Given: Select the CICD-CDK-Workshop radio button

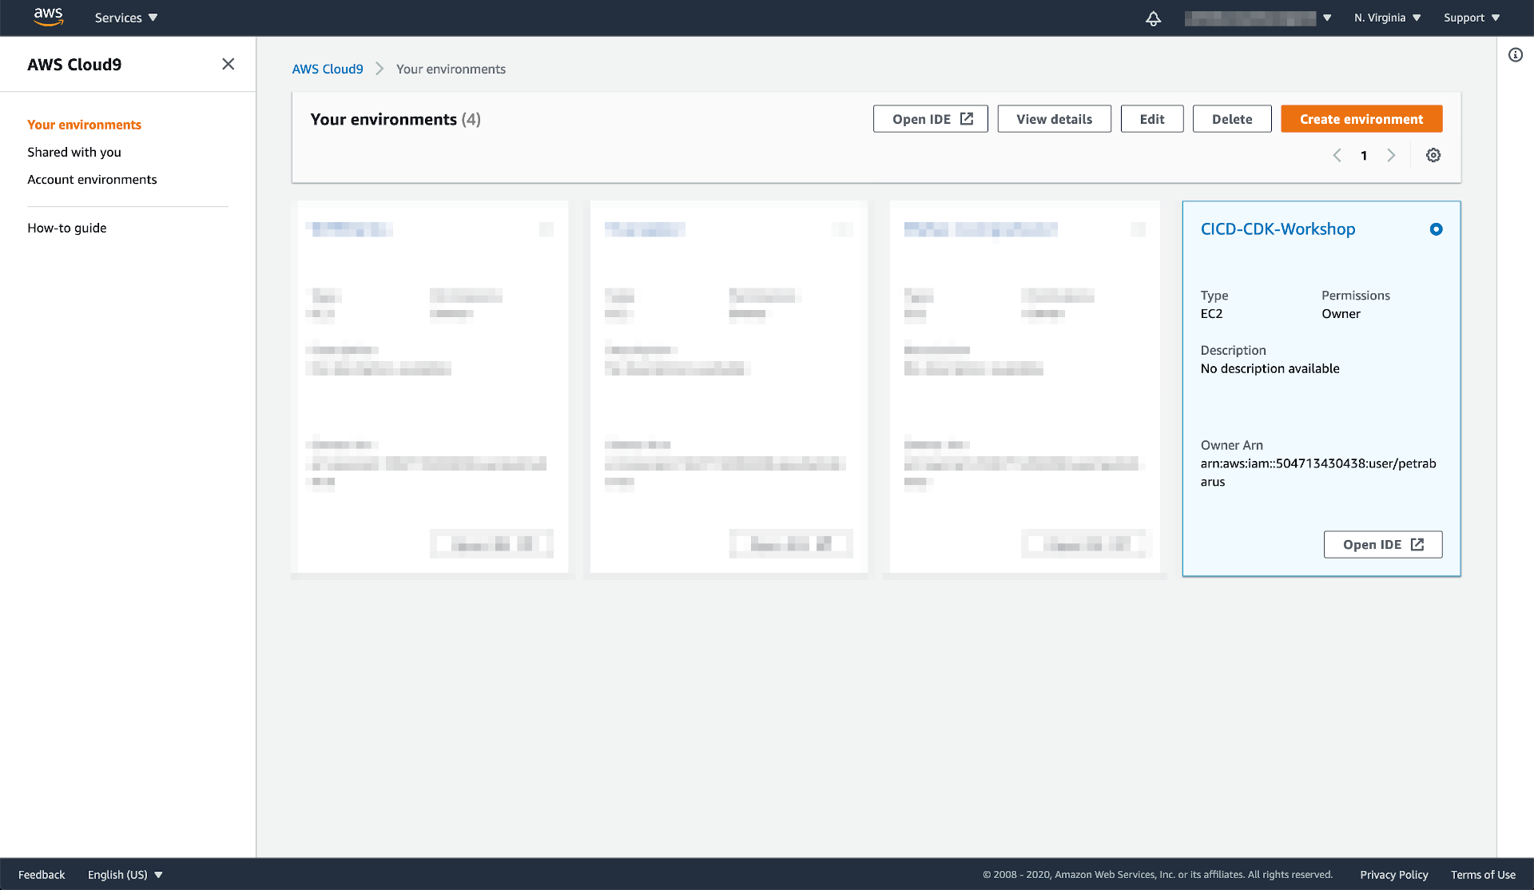Looking at the screenshot, I should (x=1436, y=229).
